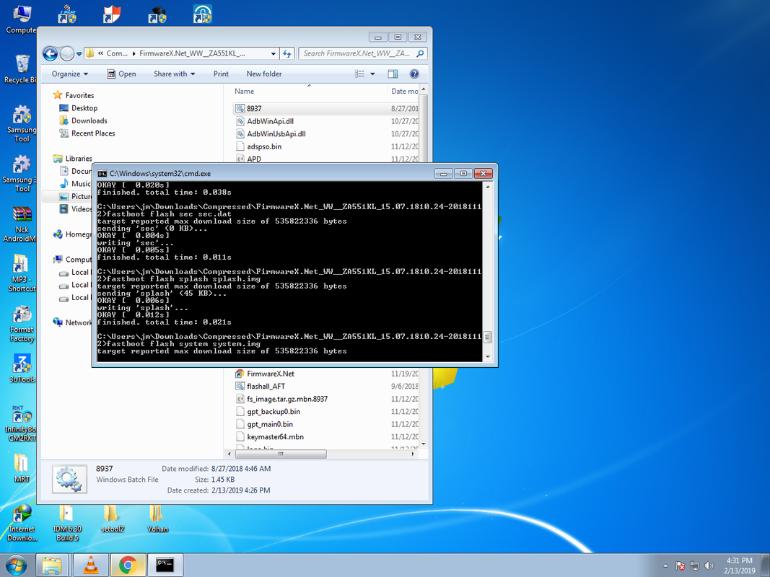This screenshot has width=770, height=577.
Task: Open the address bar history dropdown arrow
Action: (x=274, y=53)
